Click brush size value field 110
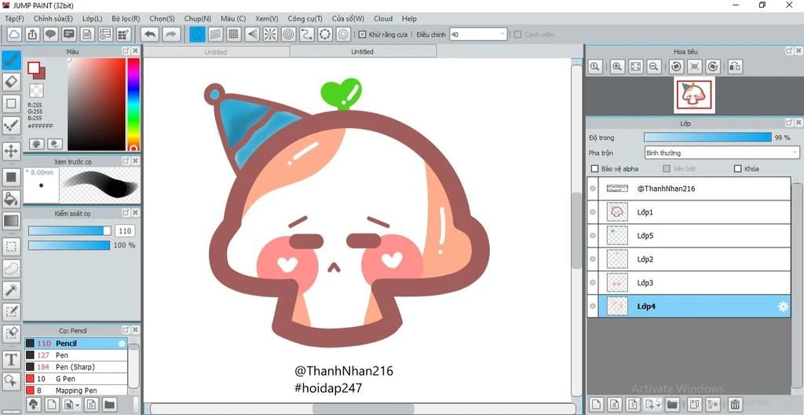 click(125, 231)
